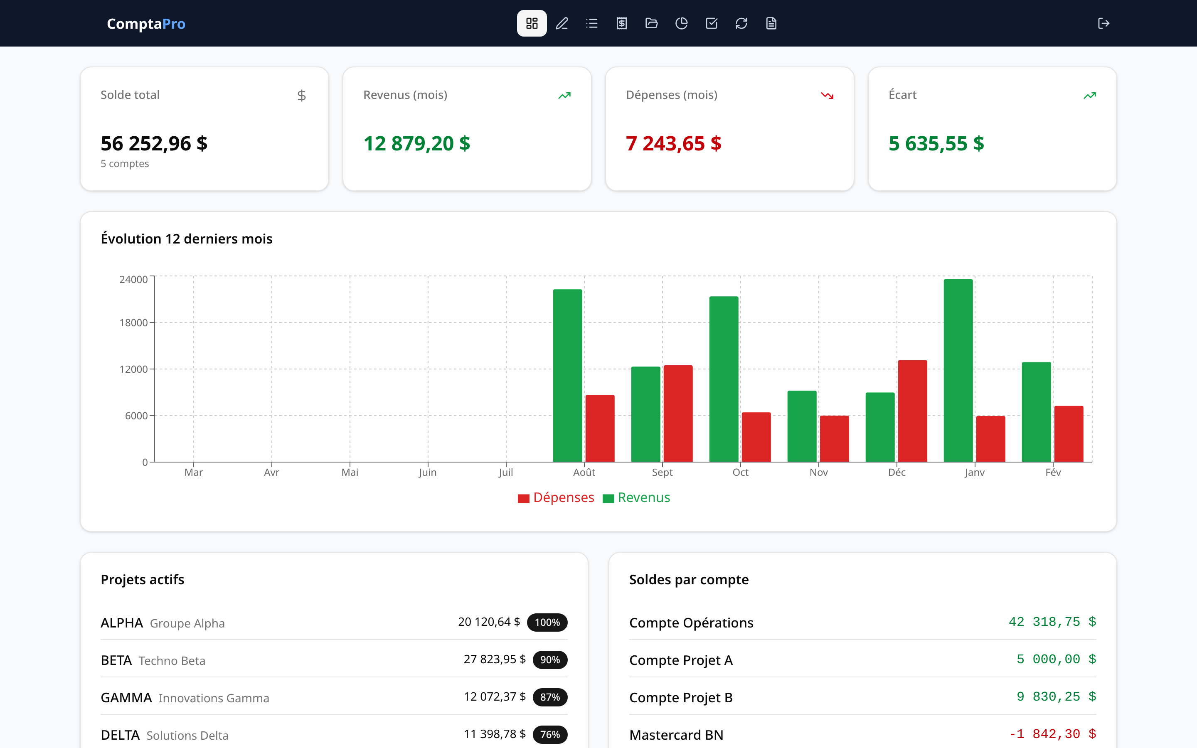Image resolution: width=1197 pixels, height=748 pixels.
Task: Click the downward trend icon on Dépenses card
Action: [x=828, y=95]
